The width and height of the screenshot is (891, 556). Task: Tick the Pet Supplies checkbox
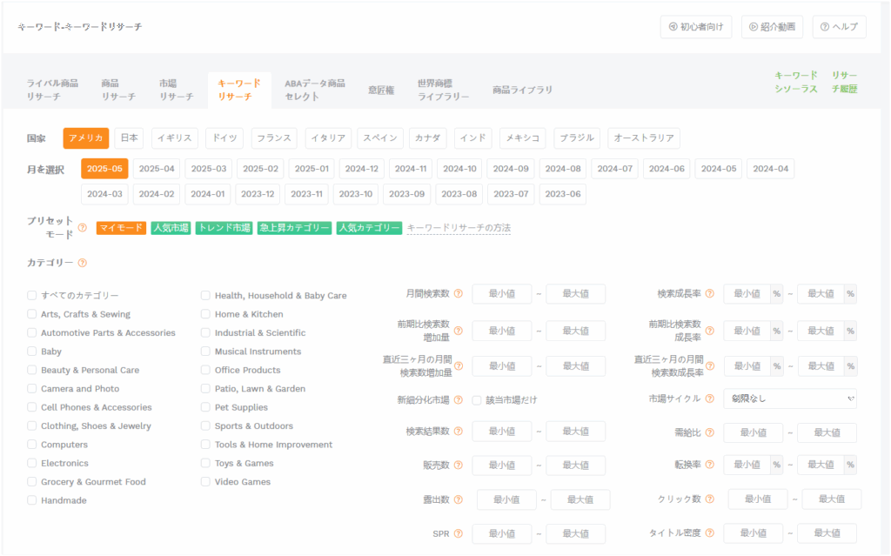point(205,407)
